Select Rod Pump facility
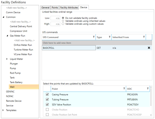The width and height of the screenshot is (155, 119). coord(15,73)
